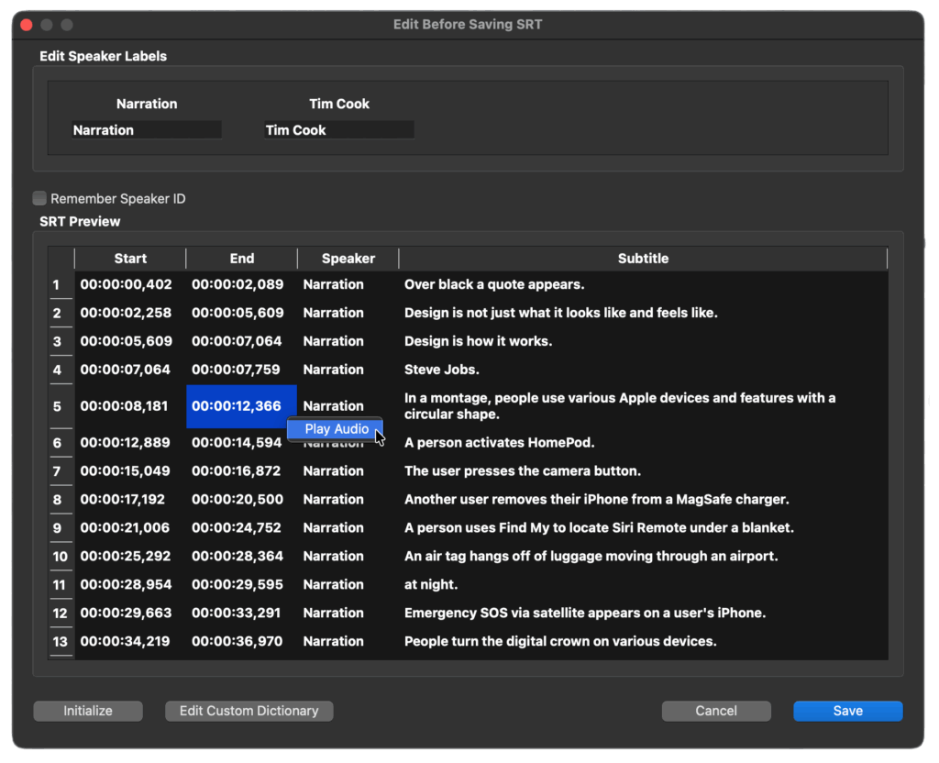Open Edit Custom Dictionary

coord(249,711)
